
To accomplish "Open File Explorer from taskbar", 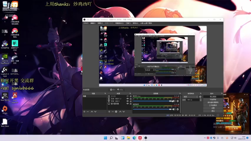I will coord(128,138).
